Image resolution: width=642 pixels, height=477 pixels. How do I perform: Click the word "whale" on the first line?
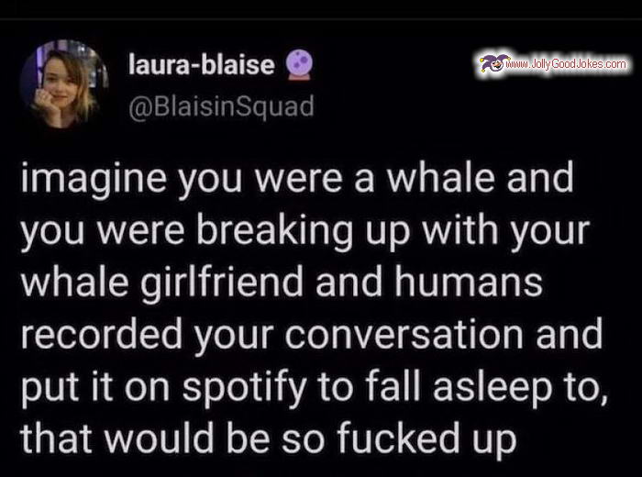(x=439, y=178)
